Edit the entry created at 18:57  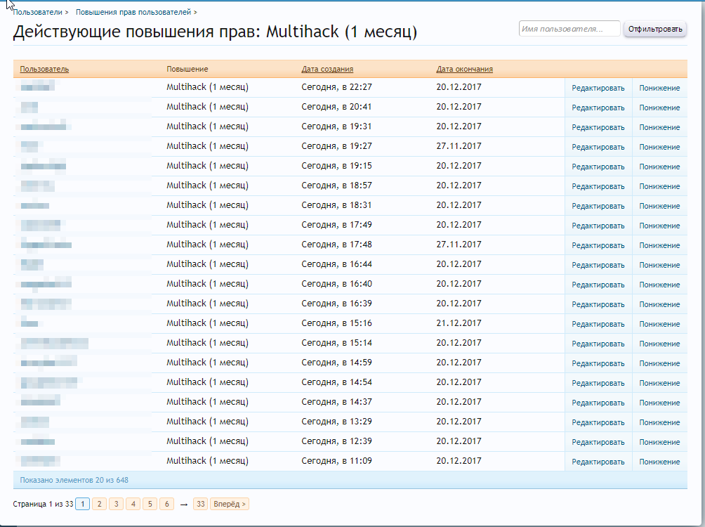pos(598,186)
